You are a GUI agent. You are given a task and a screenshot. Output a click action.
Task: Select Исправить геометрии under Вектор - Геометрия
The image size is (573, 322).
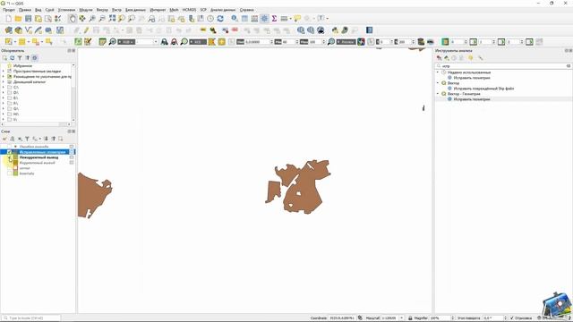(x=472, y=99)
